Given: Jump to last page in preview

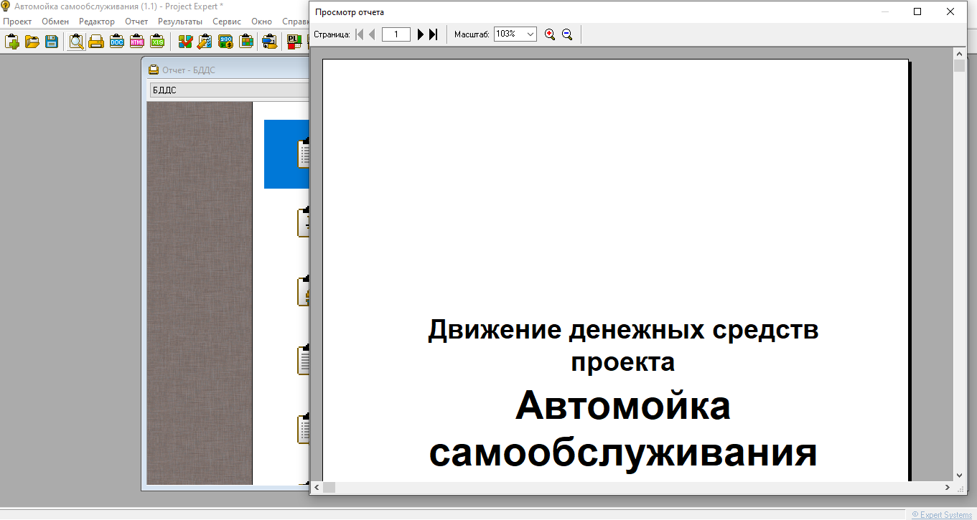Looking at the screenshot, I should pyautogui.click(x=433, y=34).
